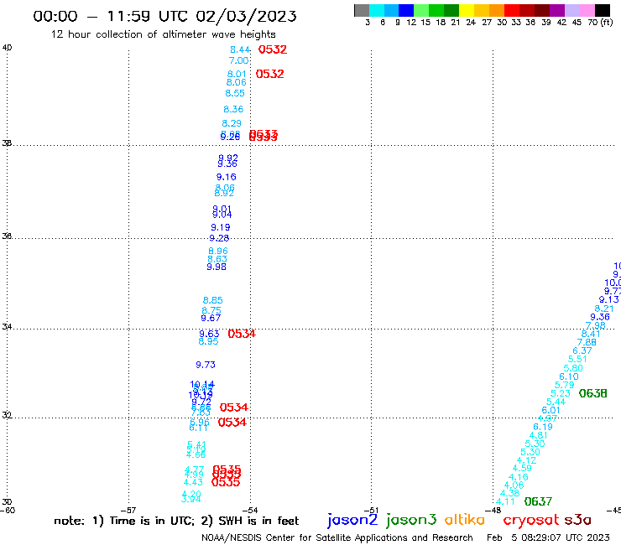The width and height of the screenshot is (621, 545).
Task: Click the -48 longitude axis label
Action: coord(493,510)
